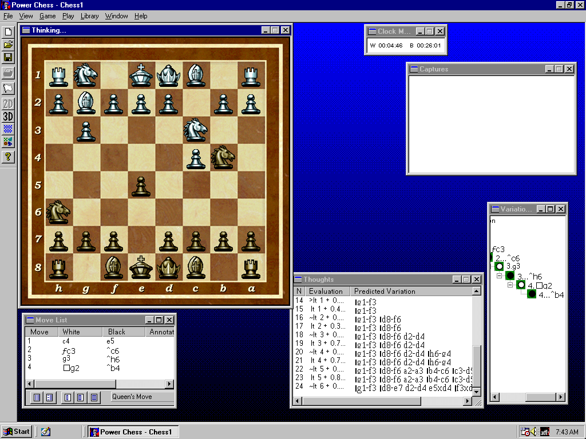Click row 24 in the Thoughts list
This screenshot has width=586, height=439.
(x=383, y=388)
